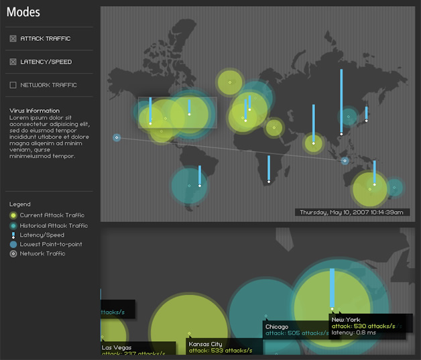
Task: Open the Chicago attack tooltip
Action: click(x=296, y=330)
